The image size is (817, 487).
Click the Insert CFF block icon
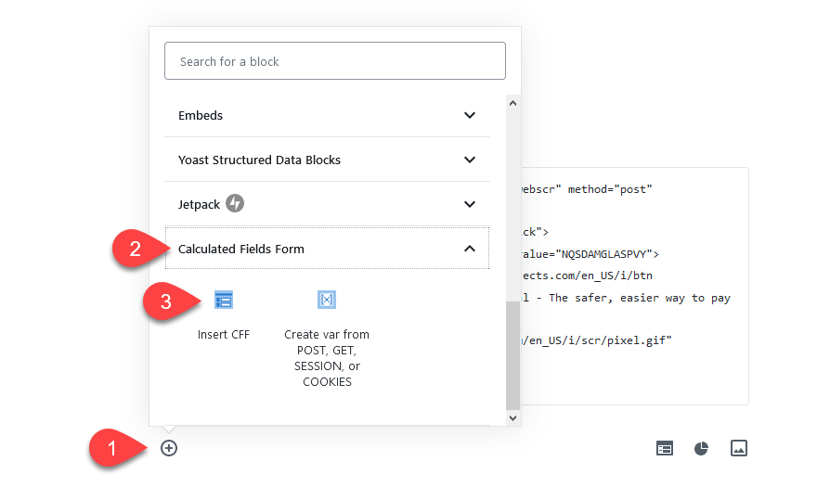click(x=224, y=300)
